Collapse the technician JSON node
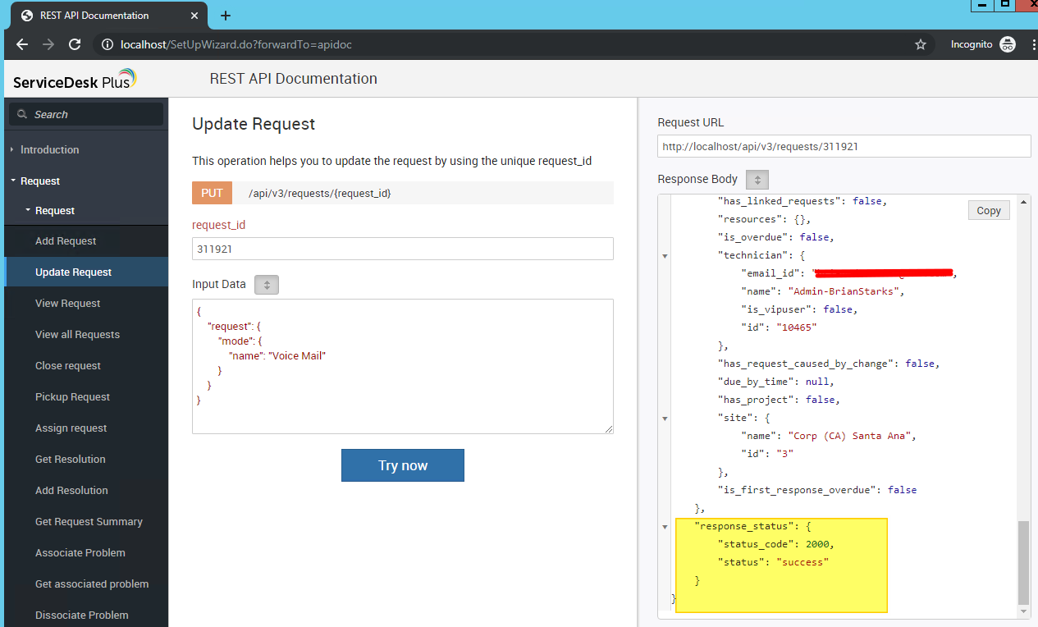Image resolution: width=1038 pixels, height=627 pixels. (665, 256)
